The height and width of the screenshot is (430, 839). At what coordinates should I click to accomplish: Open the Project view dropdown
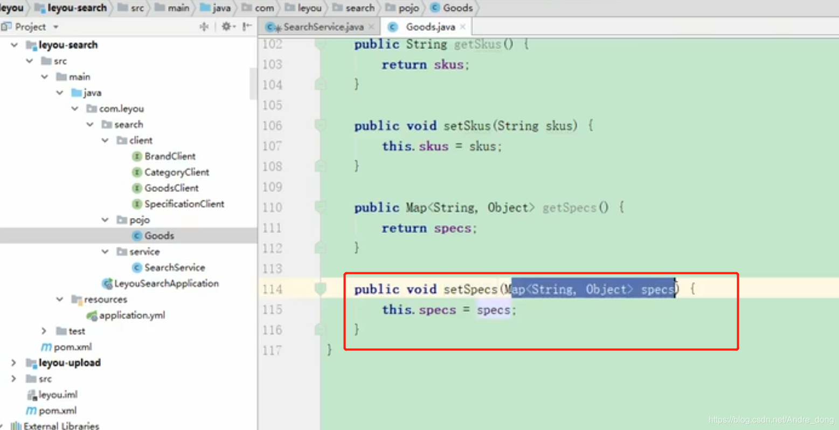tap(56, 27)
